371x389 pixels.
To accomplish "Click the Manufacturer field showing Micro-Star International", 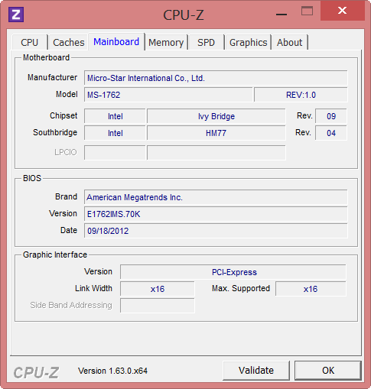I will (x=216, y=78).
